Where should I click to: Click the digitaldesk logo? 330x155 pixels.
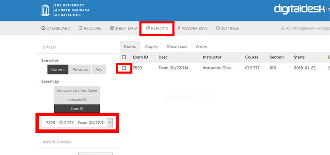click(x=299, y=9)
